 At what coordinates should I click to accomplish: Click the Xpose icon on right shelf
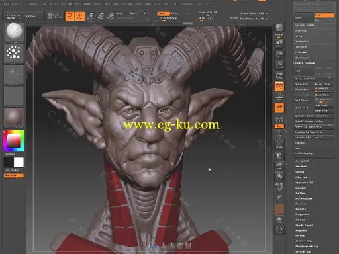279,230
